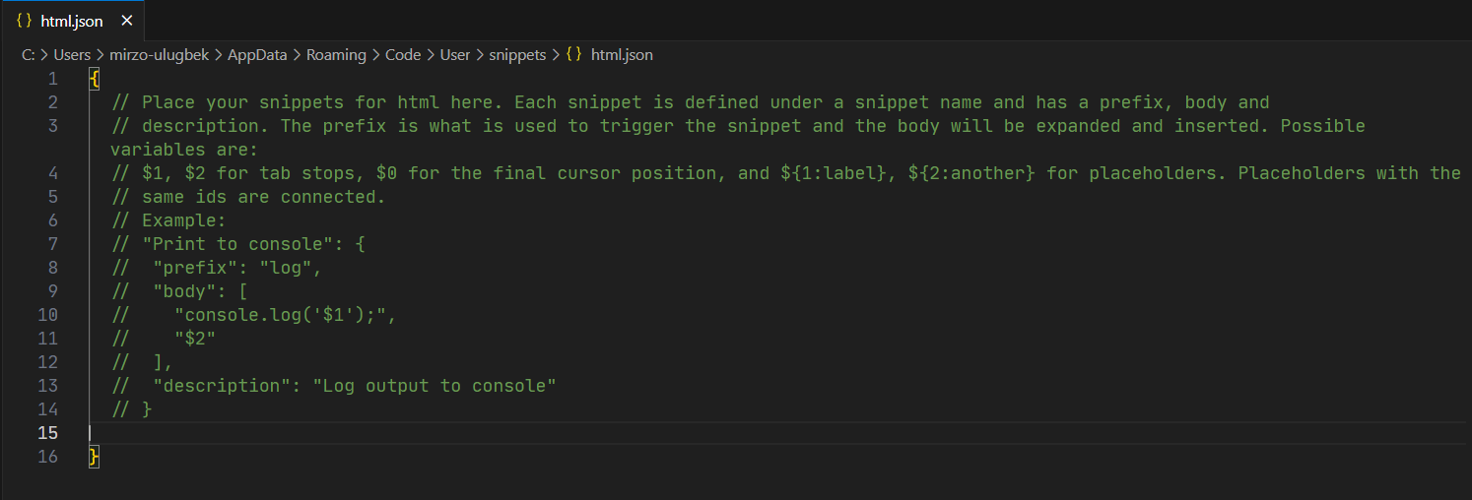Image resolution: width=1472 pixels, height=500 pixels.
Task: Open the Code folder breadcrumb
Action: (402, 55)
